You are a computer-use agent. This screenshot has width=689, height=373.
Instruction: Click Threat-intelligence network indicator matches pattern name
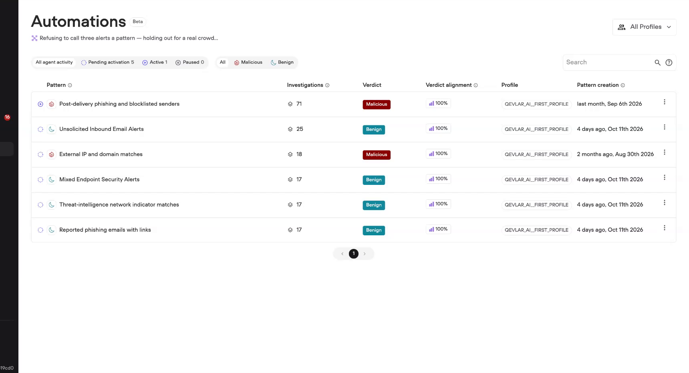click(119, 205)
